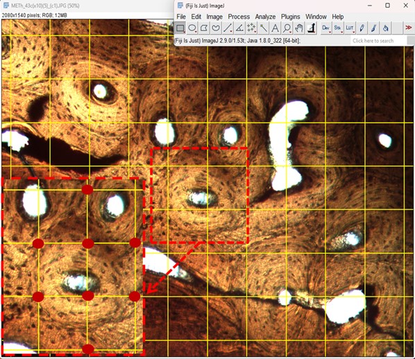
Task: Select the Polygon selection tool
Action: [x=204, y=28]
